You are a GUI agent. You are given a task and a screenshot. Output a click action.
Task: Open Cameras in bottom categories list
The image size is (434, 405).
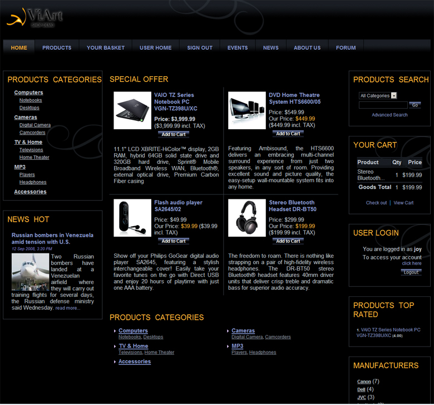click(243, 330)
